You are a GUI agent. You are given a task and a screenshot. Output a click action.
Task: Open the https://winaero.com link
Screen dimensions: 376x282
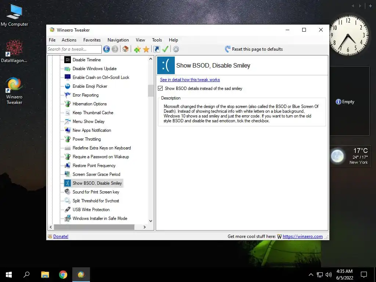303,236
